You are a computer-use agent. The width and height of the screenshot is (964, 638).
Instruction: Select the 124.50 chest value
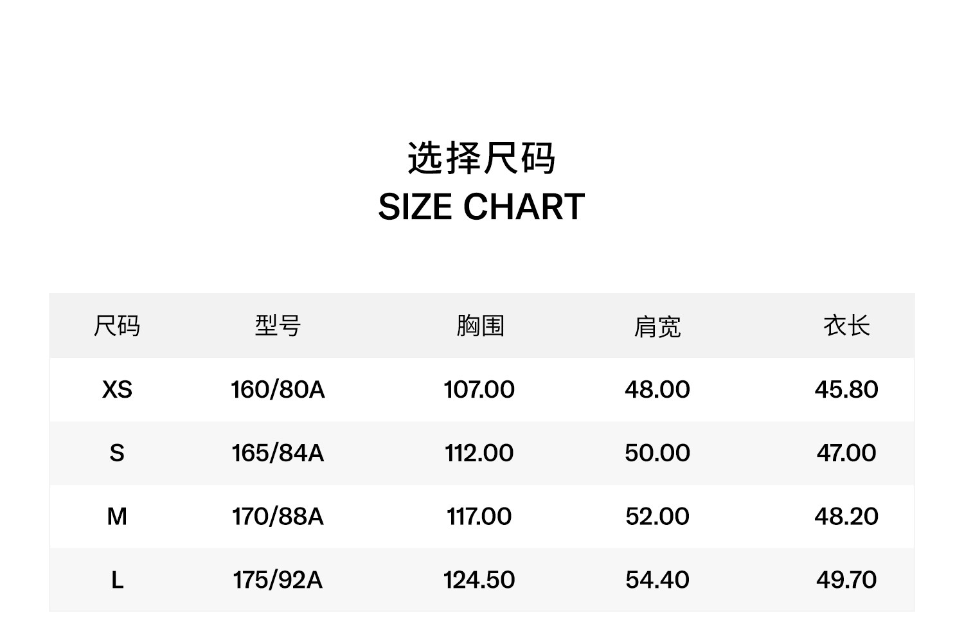click(x=479, y=580)
